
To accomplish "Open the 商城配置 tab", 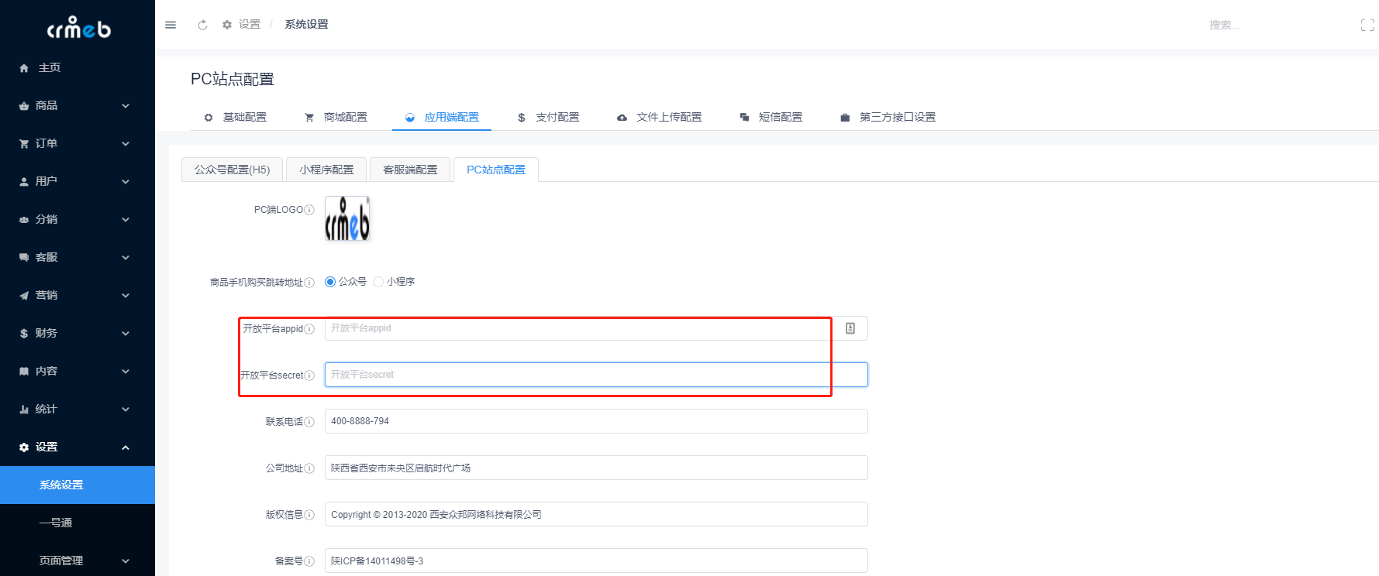I will [336, 117].
